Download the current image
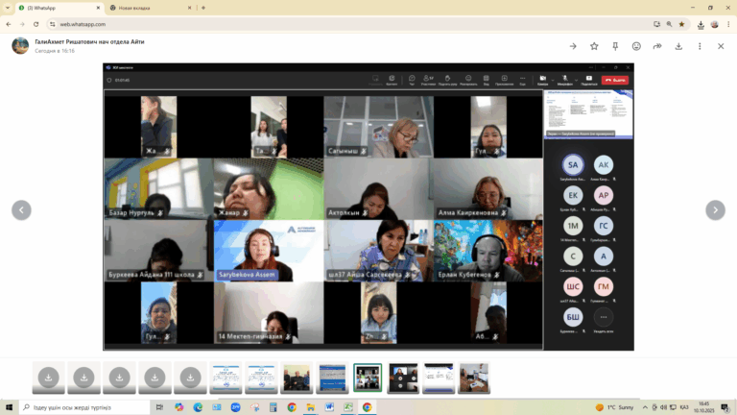Viewport: 737px width, 415px height. 678,45
